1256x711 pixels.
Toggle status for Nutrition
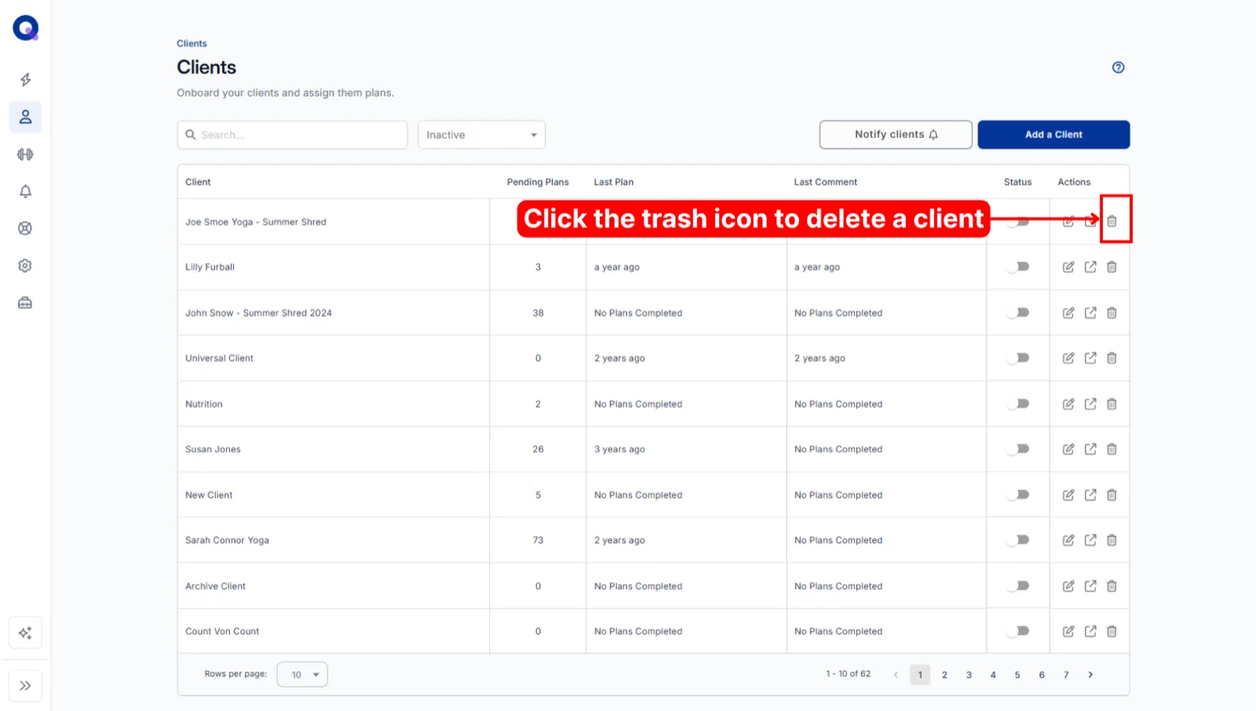pyautogui.click(x=1018, y=404)
